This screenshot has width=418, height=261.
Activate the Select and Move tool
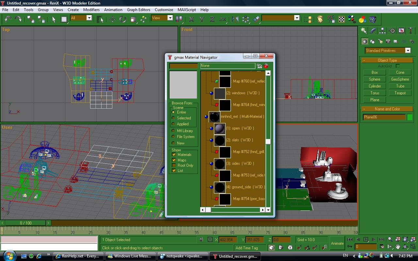point(112,19)
